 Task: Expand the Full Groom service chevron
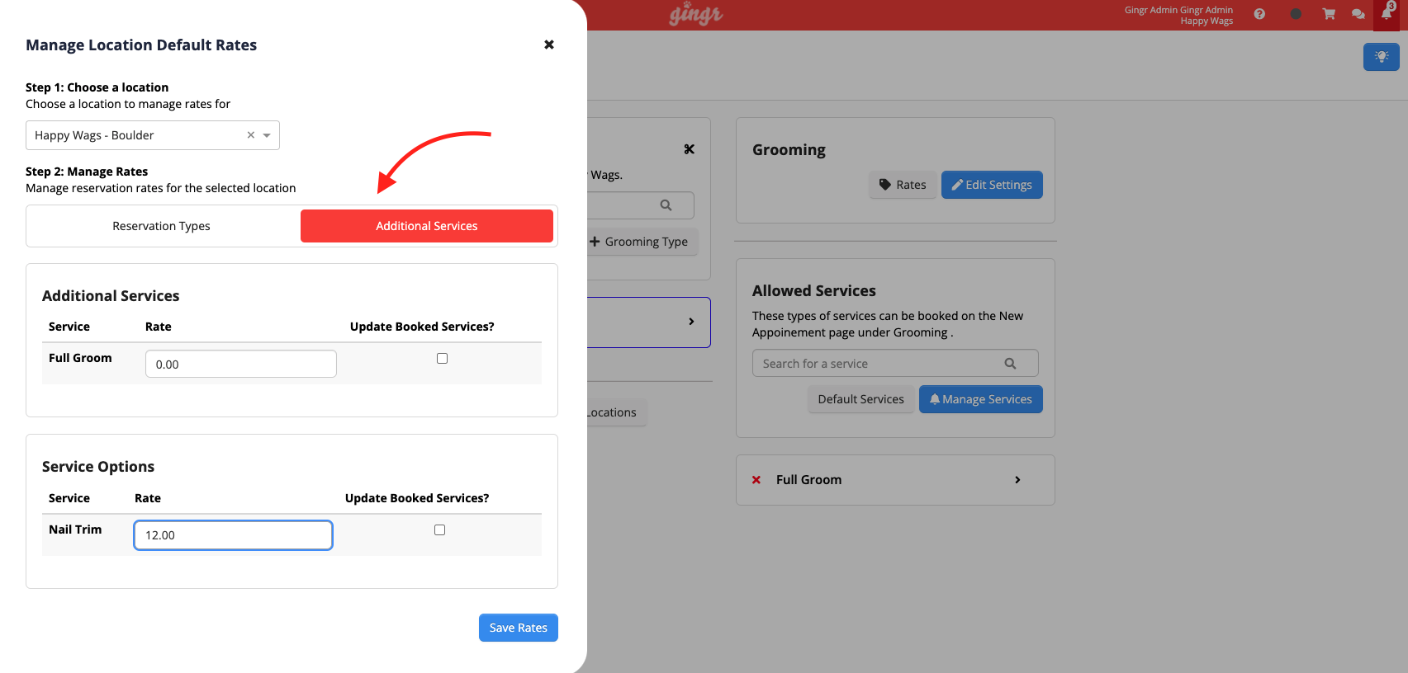point(1017,480)
